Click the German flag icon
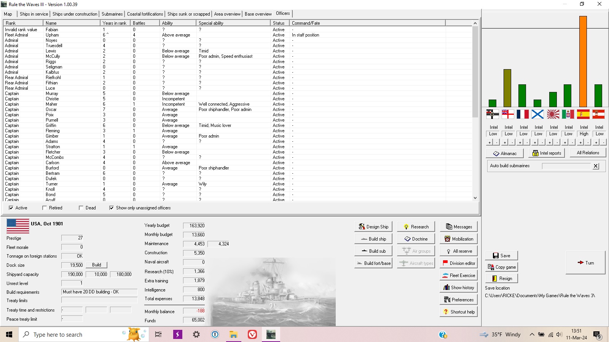Viewport: 609px width, 342px height. coord(493,114)
